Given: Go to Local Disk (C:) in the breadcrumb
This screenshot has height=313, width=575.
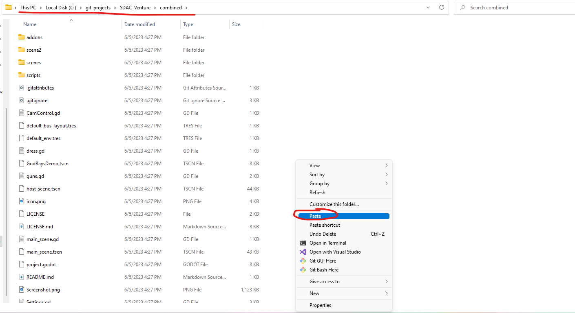Looking at the screenshot, I should click(61, 8).
